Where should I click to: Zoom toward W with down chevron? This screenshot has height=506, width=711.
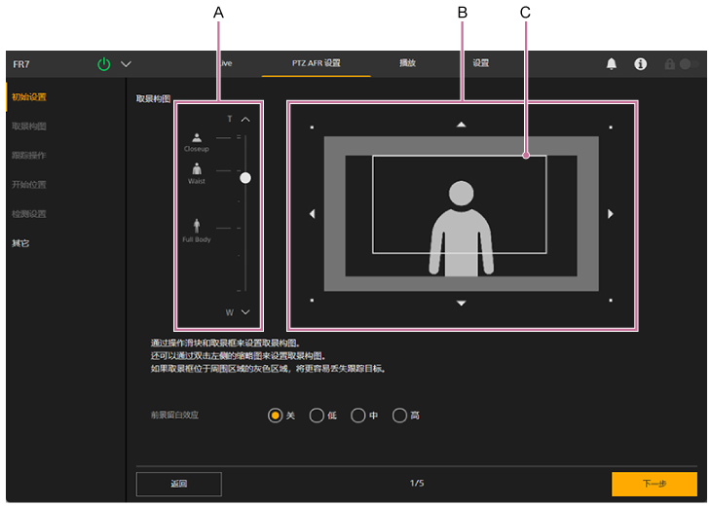[x=245, y=312]
